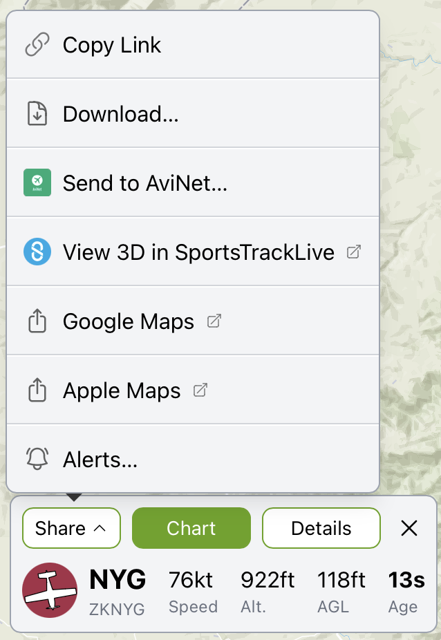Click the red aircraft avatar for NYG
The width and height of the screenshot is (441, 640).
coord(50,590)
